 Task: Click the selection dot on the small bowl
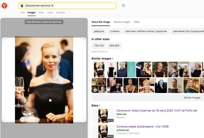[x=30, y=114]
